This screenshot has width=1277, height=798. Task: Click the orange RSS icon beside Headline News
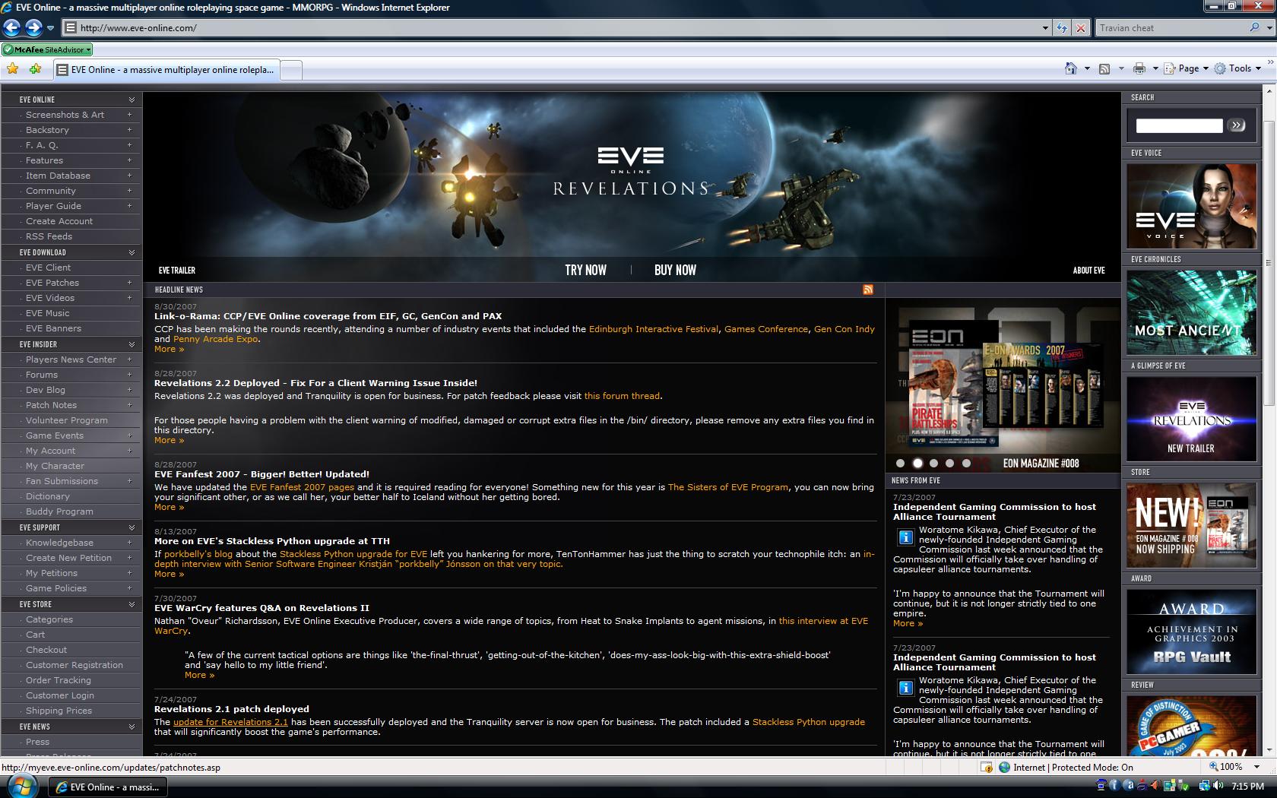(868, 290)
